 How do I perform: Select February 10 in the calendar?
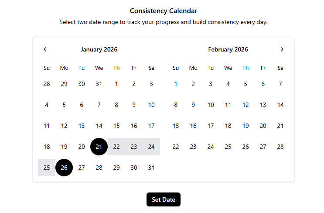211,105
